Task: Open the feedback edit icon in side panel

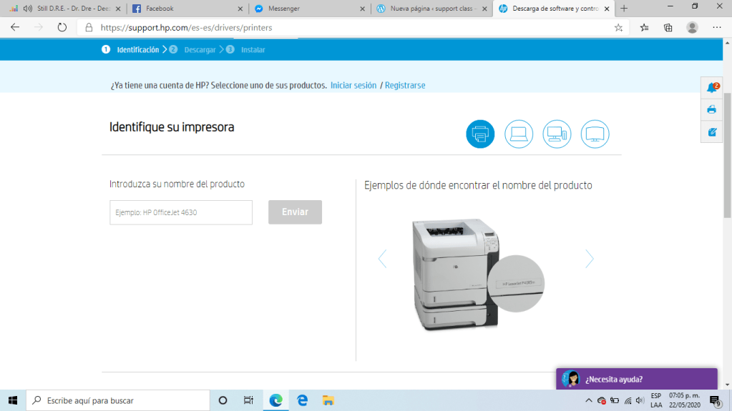Action: pyautogui.click(x=712, y=132)
